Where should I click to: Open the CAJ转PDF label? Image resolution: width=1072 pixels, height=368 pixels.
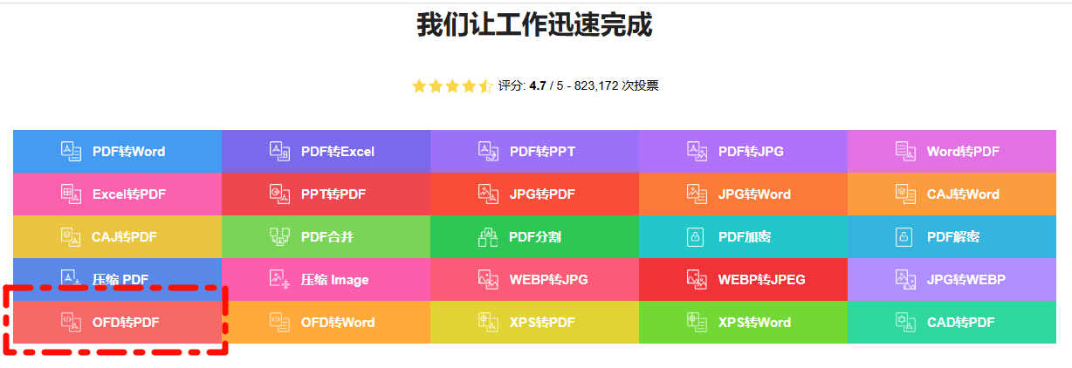pos(124,236)
